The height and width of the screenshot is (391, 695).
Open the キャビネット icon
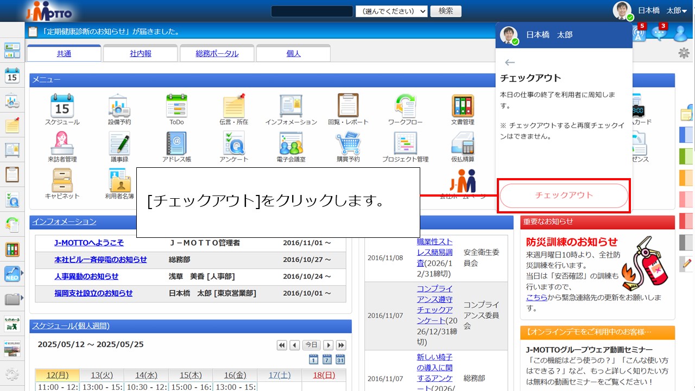62,180
